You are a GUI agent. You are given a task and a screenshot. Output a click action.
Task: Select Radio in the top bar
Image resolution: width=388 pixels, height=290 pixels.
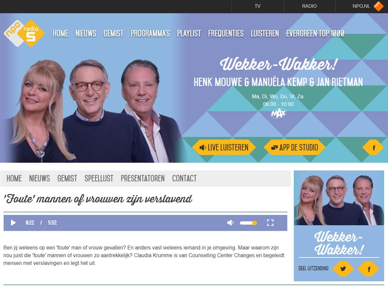click(309, 6)
